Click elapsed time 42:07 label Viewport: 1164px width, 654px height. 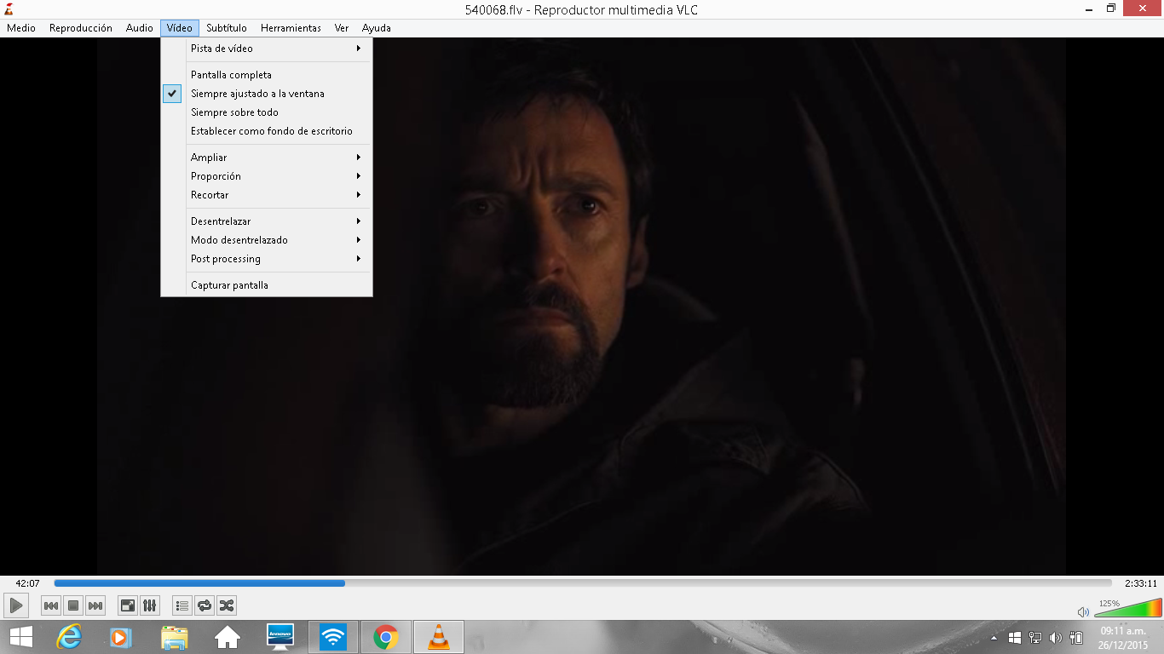[x=27, y=583]
